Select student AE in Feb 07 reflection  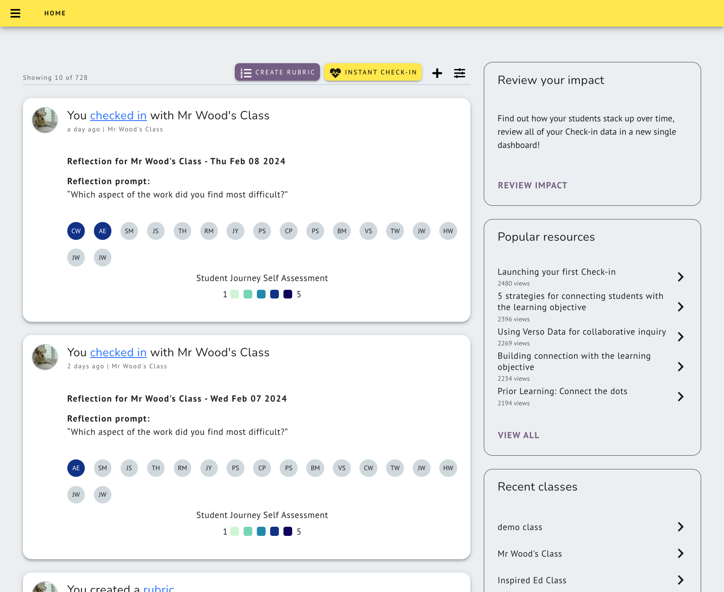(76, 468)
